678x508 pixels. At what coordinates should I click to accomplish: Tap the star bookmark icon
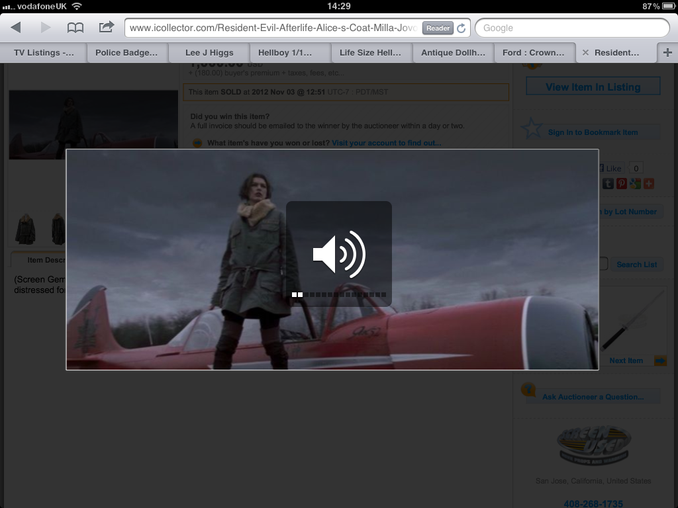click(532, 128)
